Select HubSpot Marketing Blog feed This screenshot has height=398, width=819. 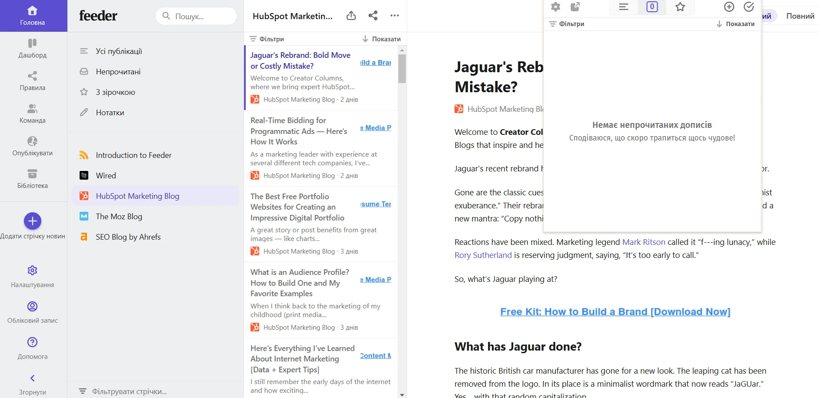(x=156, y=196)
